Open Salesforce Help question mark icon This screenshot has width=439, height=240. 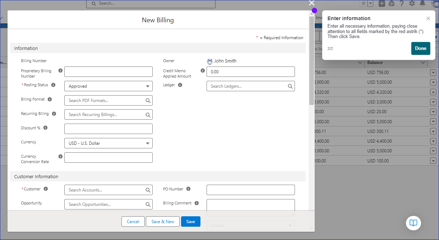point(402,4)
